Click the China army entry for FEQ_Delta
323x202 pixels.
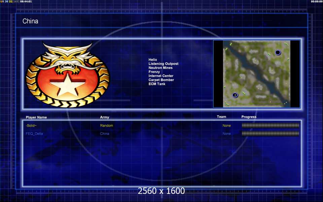pyautogui.click(x=104, y=134)
